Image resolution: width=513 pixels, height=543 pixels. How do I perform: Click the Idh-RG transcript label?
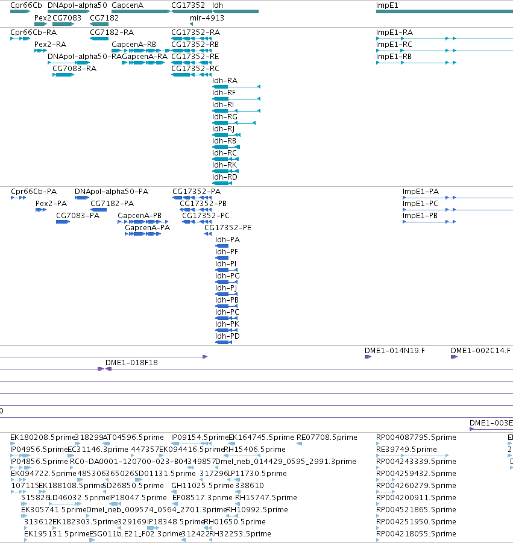(225, 117)
